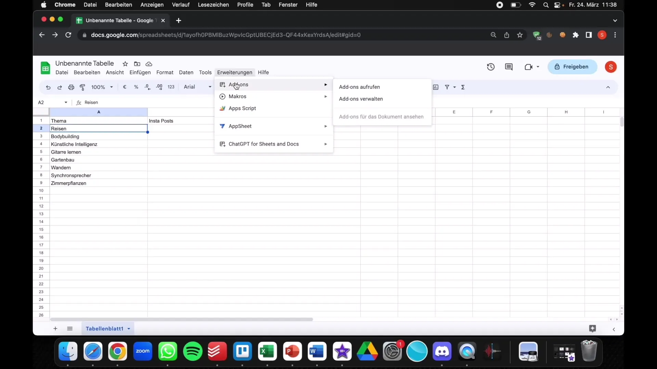Screen dimensions: 657x369
Task: Show side panel with the chevron arrow
Action: (x=614, y=329)
